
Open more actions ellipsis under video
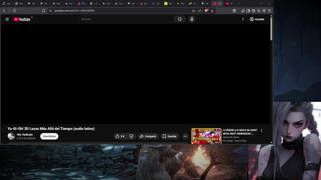pyautogui.click(x=185, y=136)
